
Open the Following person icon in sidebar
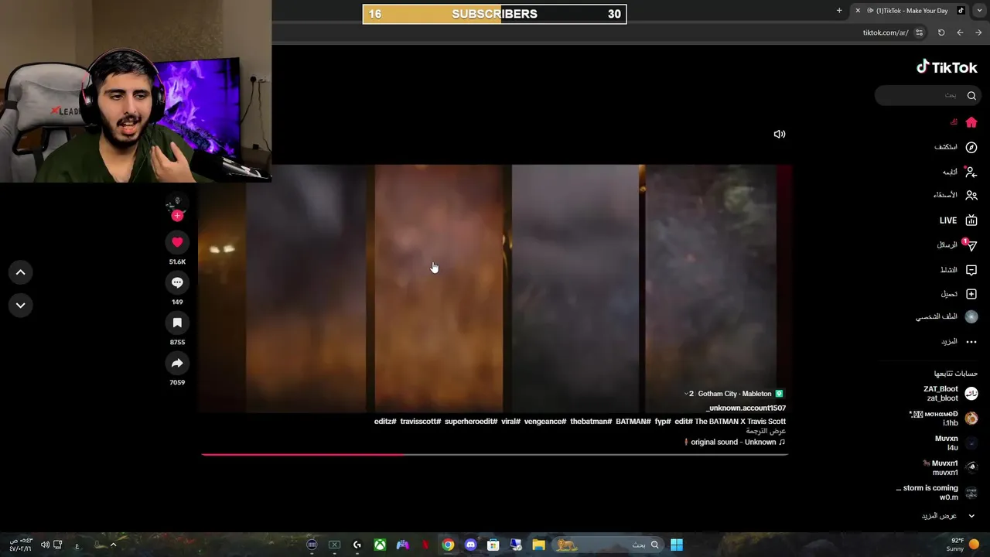point(971,172)
